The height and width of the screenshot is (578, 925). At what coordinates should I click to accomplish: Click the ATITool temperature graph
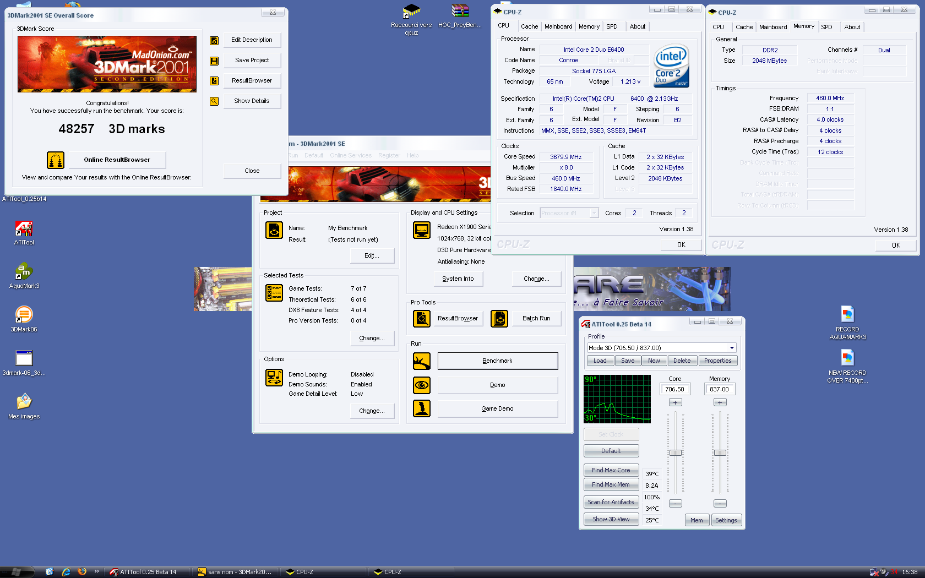pos(617,399)
